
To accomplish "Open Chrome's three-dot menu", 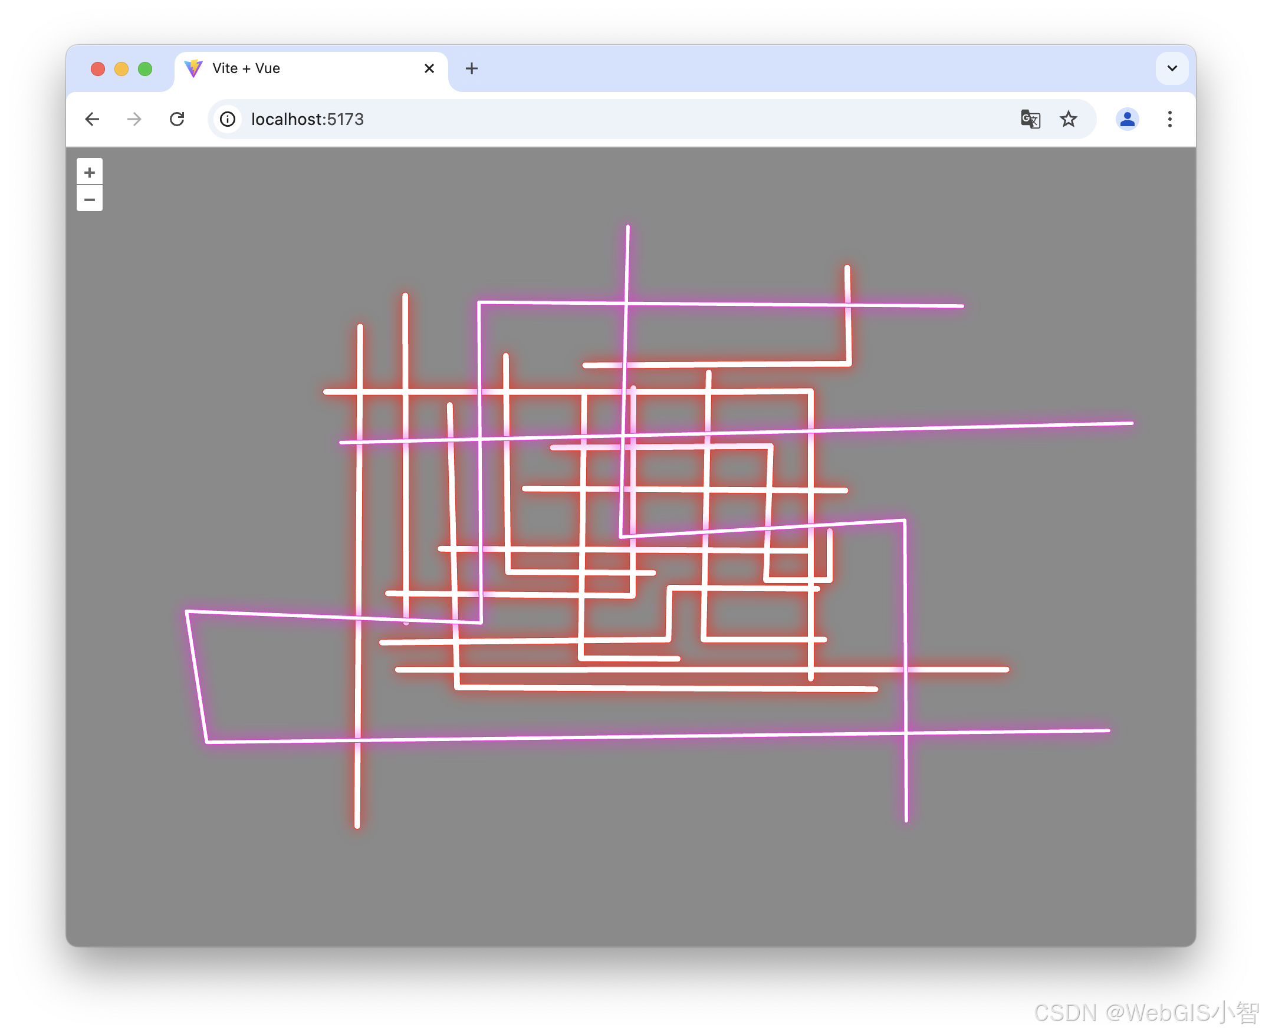I will pos(1169,119).
